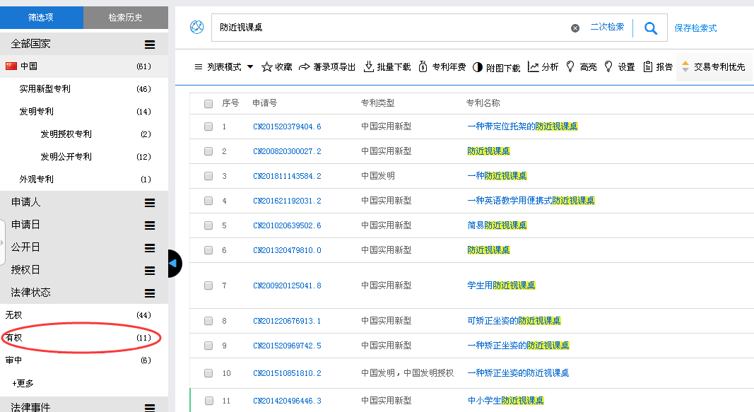Screen dimensions: 754x412
Task: Collapse sidebar with the black arrow handle
Action: click(173, 264)
